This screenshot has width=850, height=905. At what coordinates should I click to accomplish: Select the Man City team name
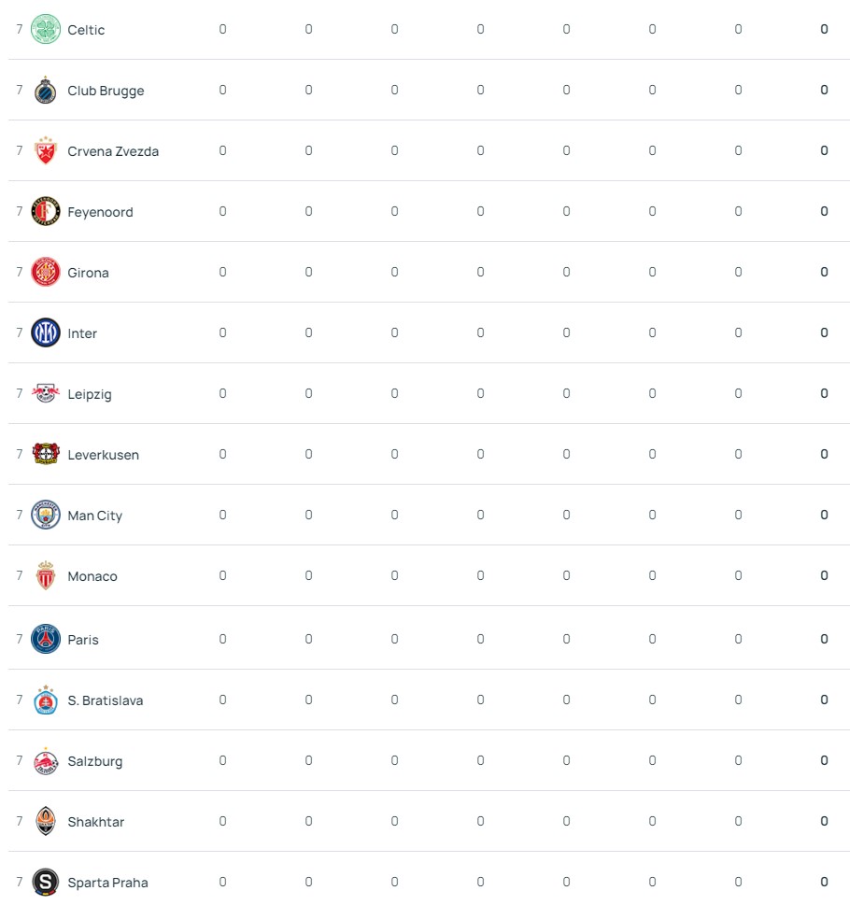tap(94, 516)
